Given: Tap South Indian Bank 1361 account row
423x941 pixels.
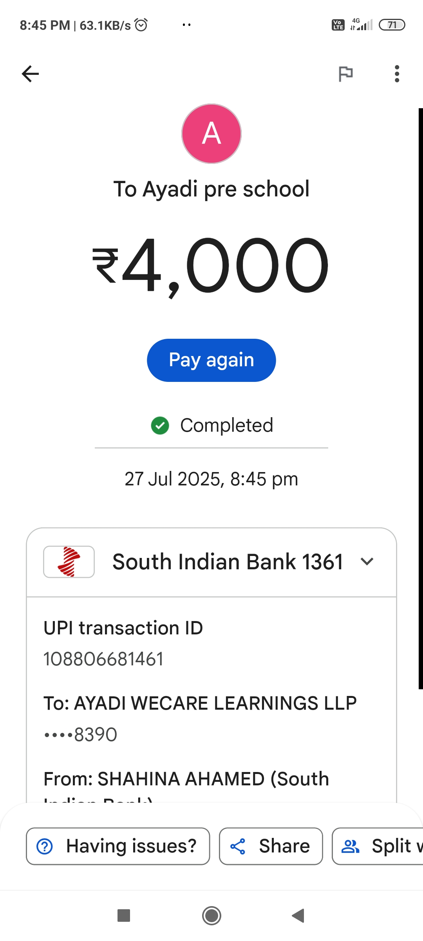Looking at the screenshot, I should [227, 562].
